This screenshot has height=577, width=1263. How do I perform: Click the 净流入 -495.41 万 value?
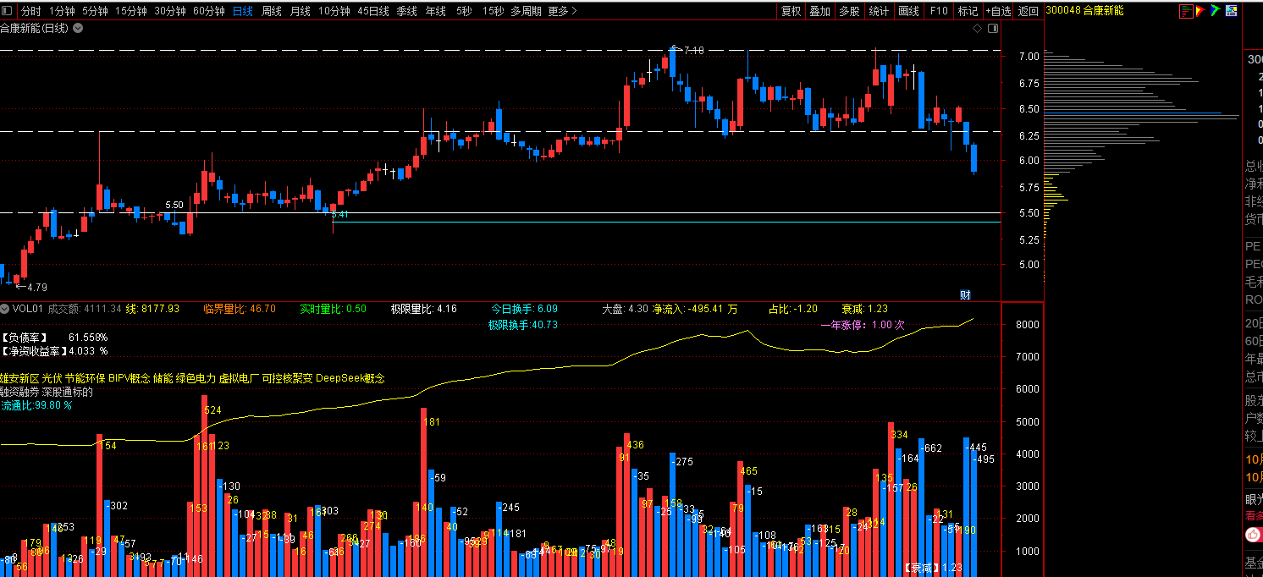point(695,309)
